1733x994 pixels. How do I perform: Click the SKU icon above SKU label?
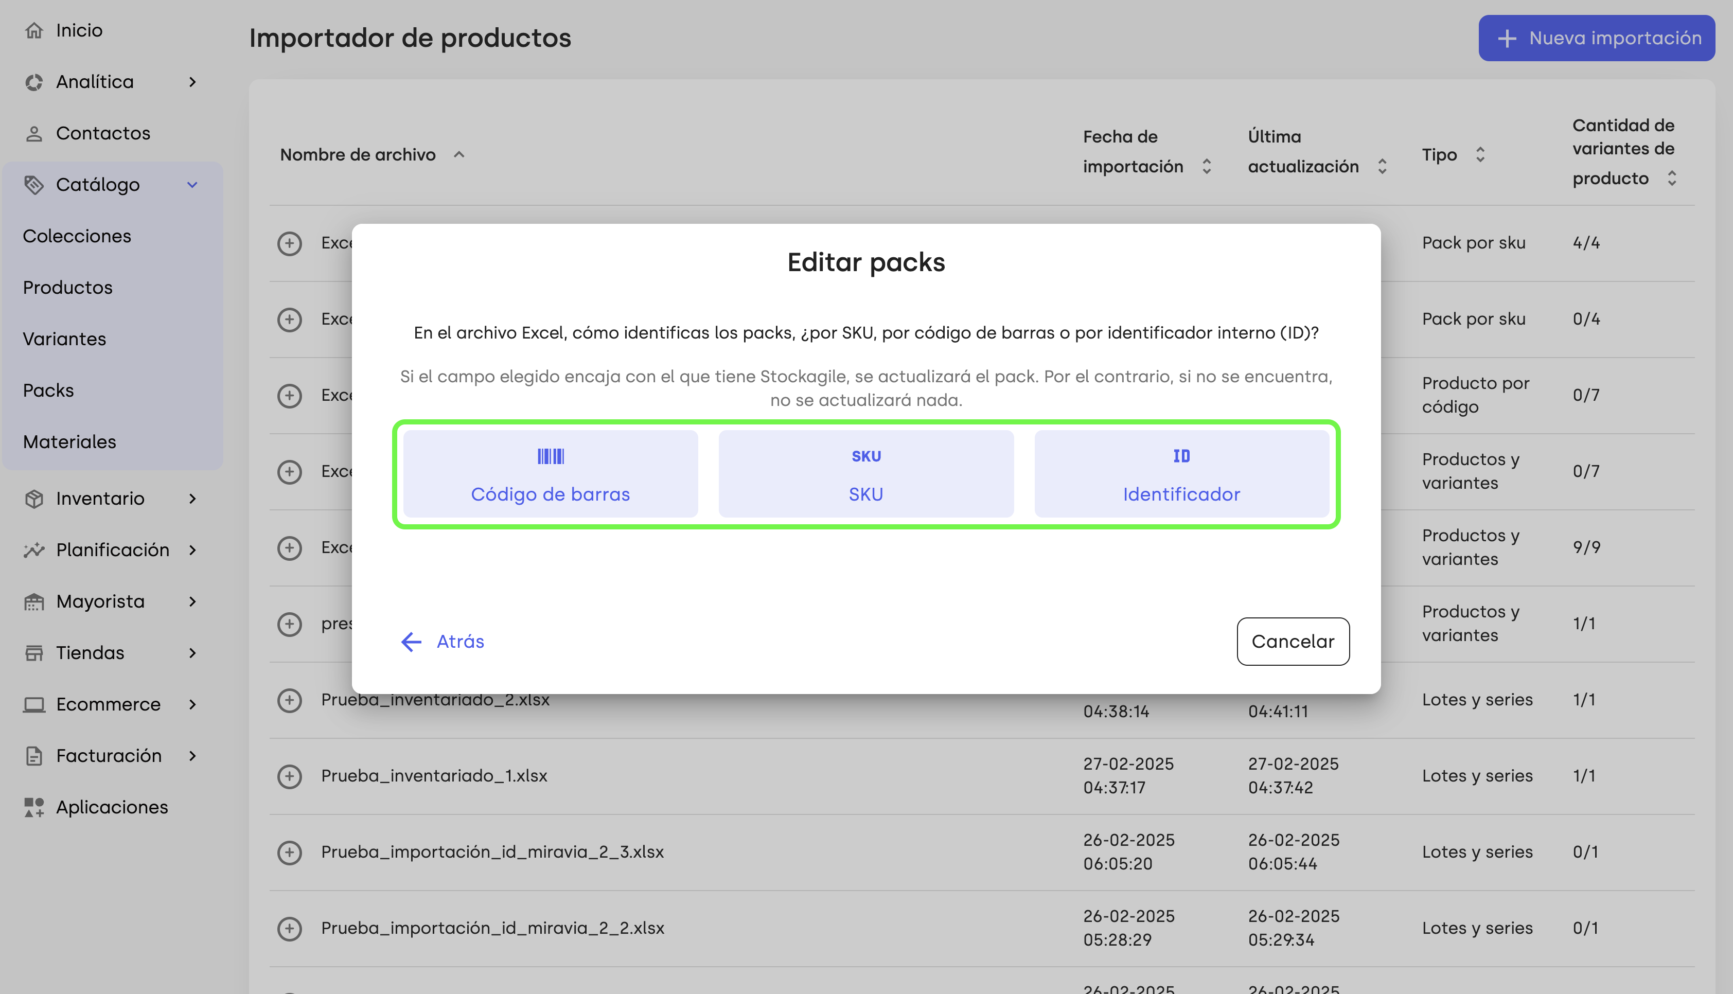point(866,456)
